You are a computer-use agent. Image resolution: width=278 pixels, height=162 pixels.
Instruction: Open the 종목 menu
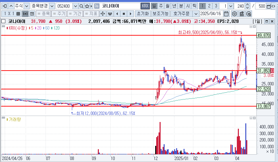44,13
